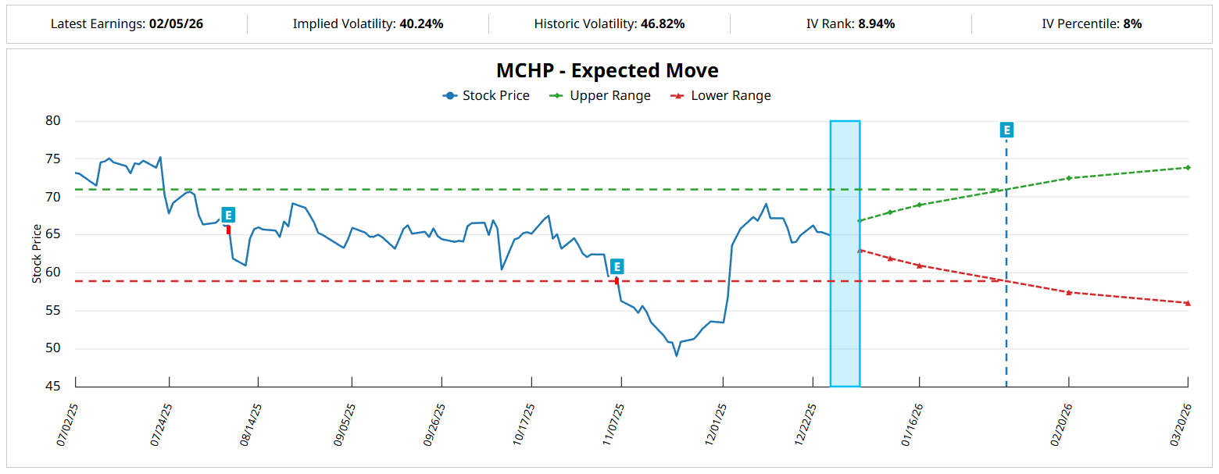This screenshot has width=1219, height=474.
Task: Select the upcoming earnings E marker on the dashed vertical line
Action: pos(1006,130)
